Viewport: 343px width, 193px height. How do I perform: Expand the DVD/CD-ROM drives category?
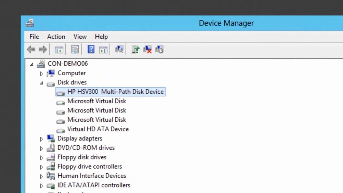42,148
